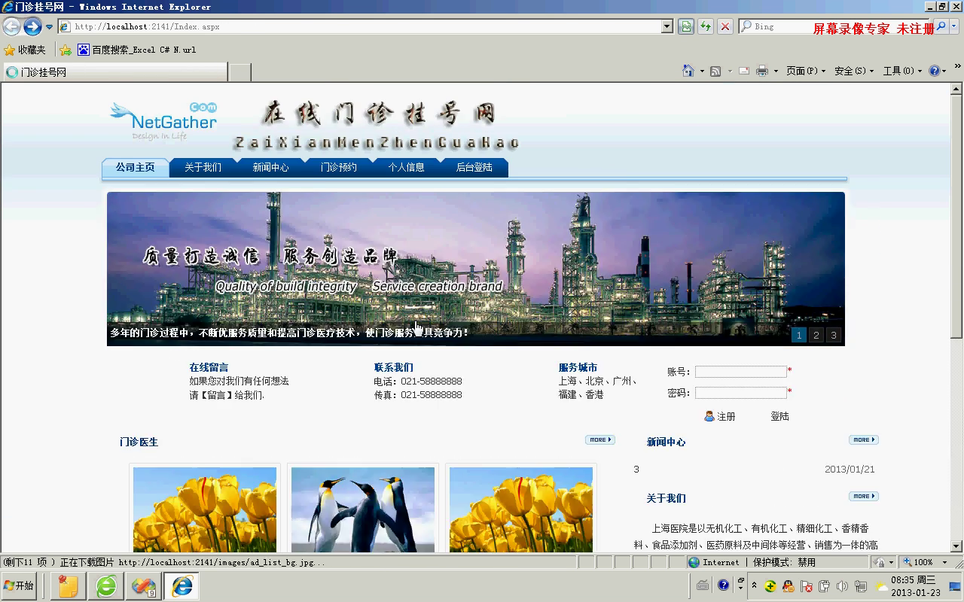Click the Refresh page green arrows icon
The height and width of the screenshot is (602, 964).
click(706, 26)
